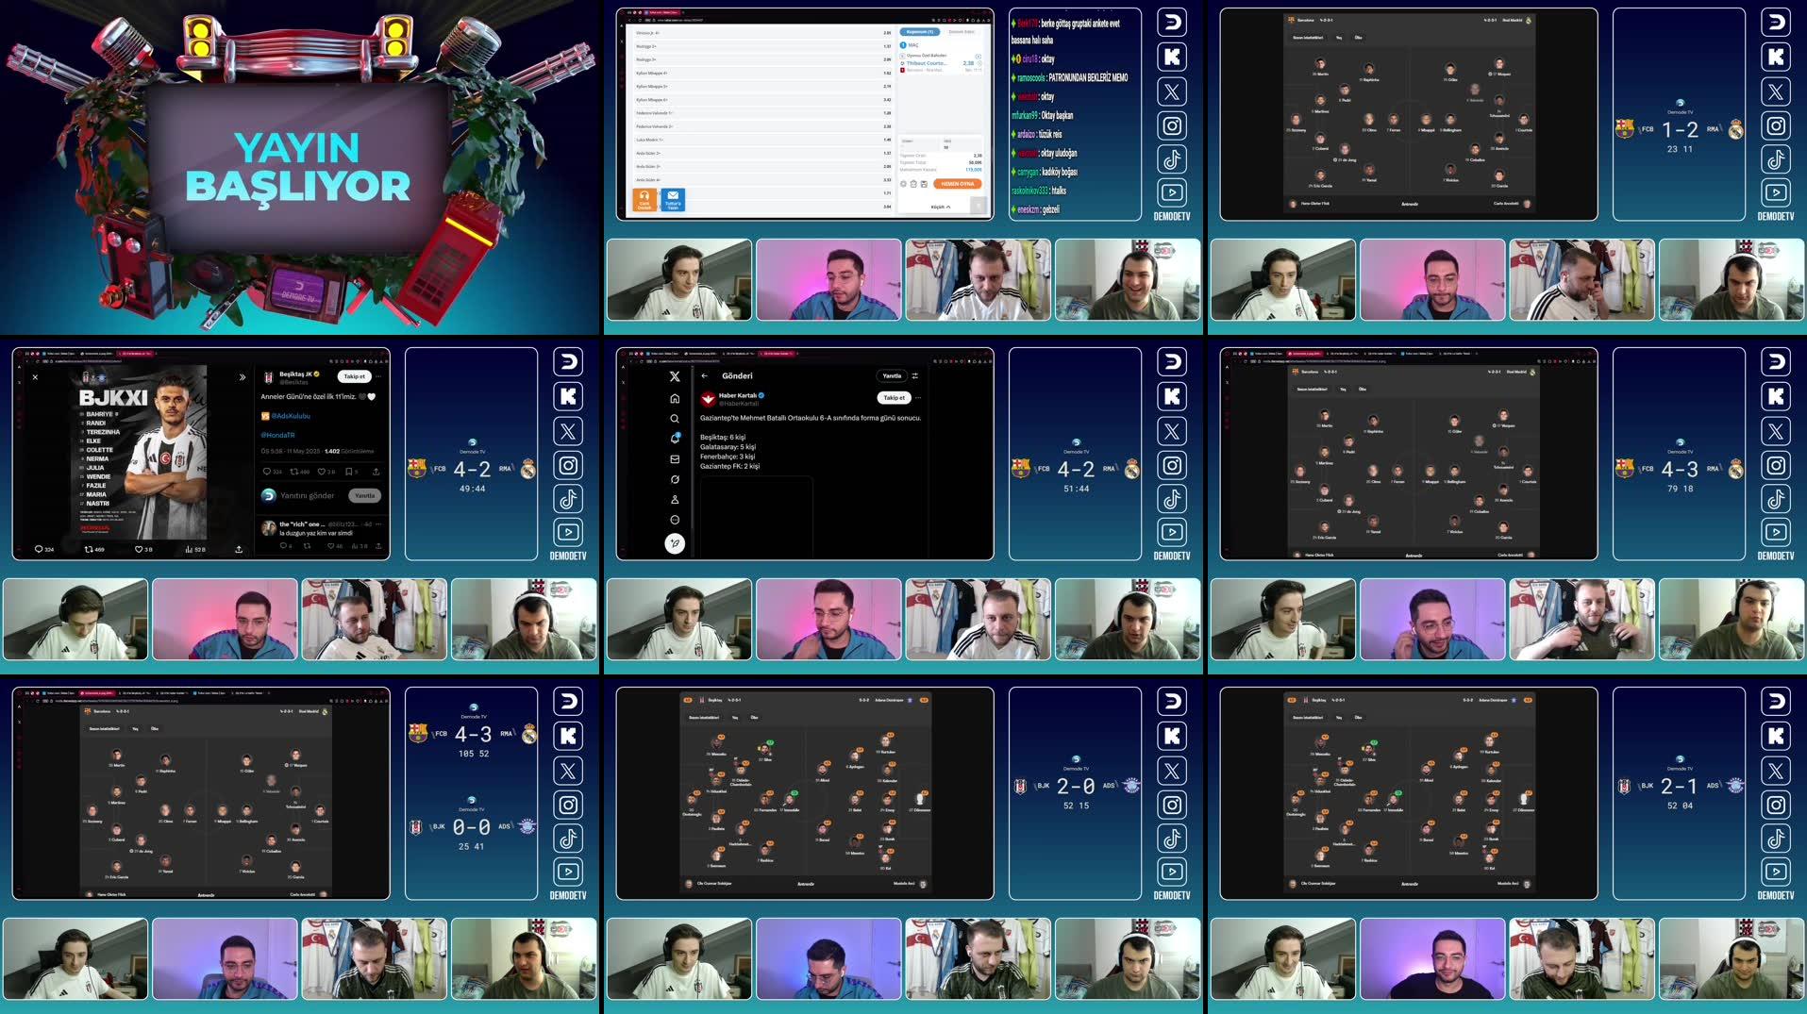The image size is (1807, 1014).
Task: Click the orange HEMEN OYNA button
Action: click(957, 184)
